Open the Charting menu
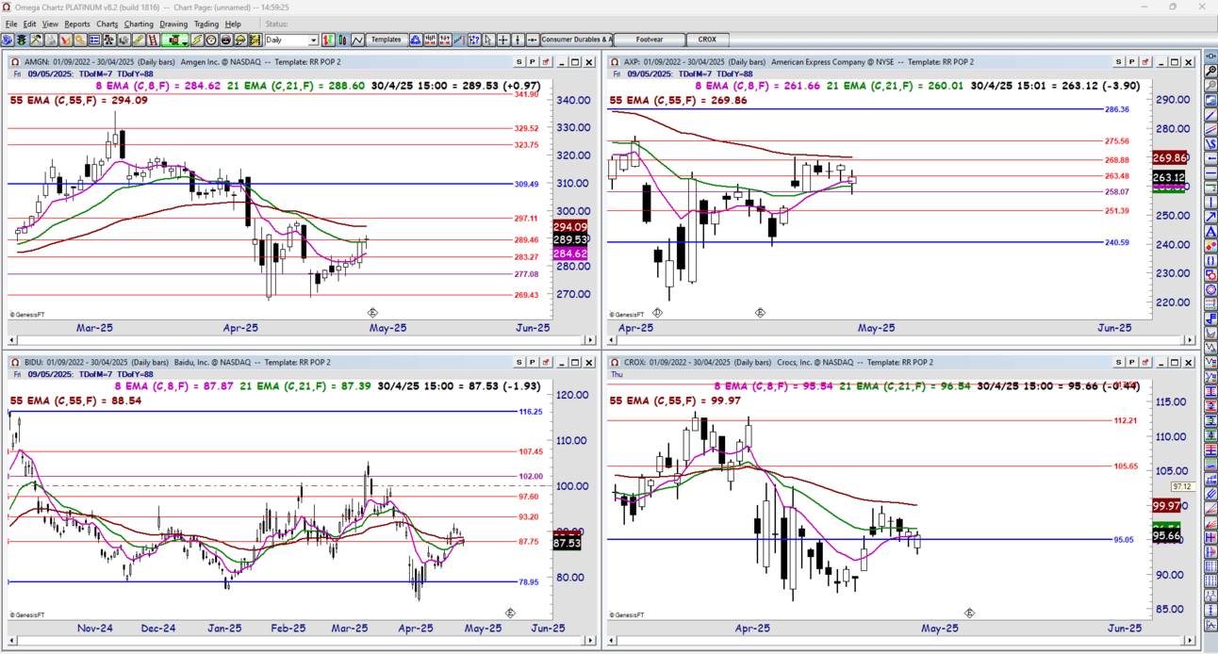This screenshot has width=1218, height=654. coord(139,24)
